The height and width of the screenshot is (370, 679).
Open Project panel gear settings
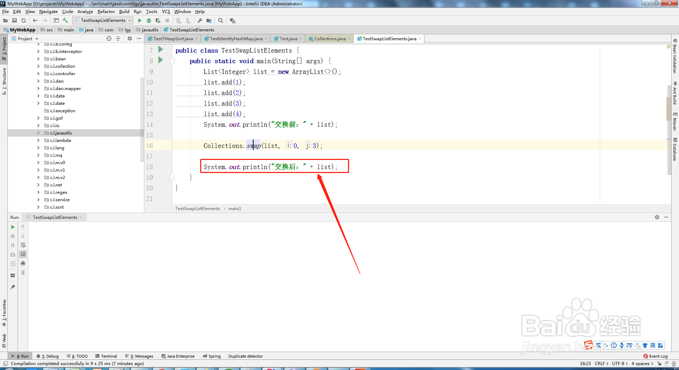pos(130,38)
